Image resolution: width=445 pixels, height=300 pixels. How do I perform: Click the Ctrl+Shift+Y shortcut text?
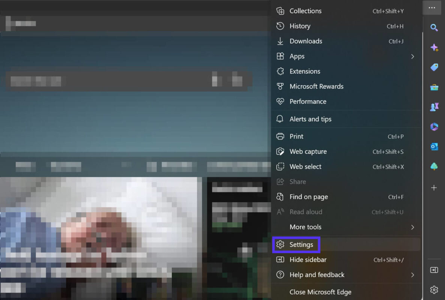[x=388, y=11]
